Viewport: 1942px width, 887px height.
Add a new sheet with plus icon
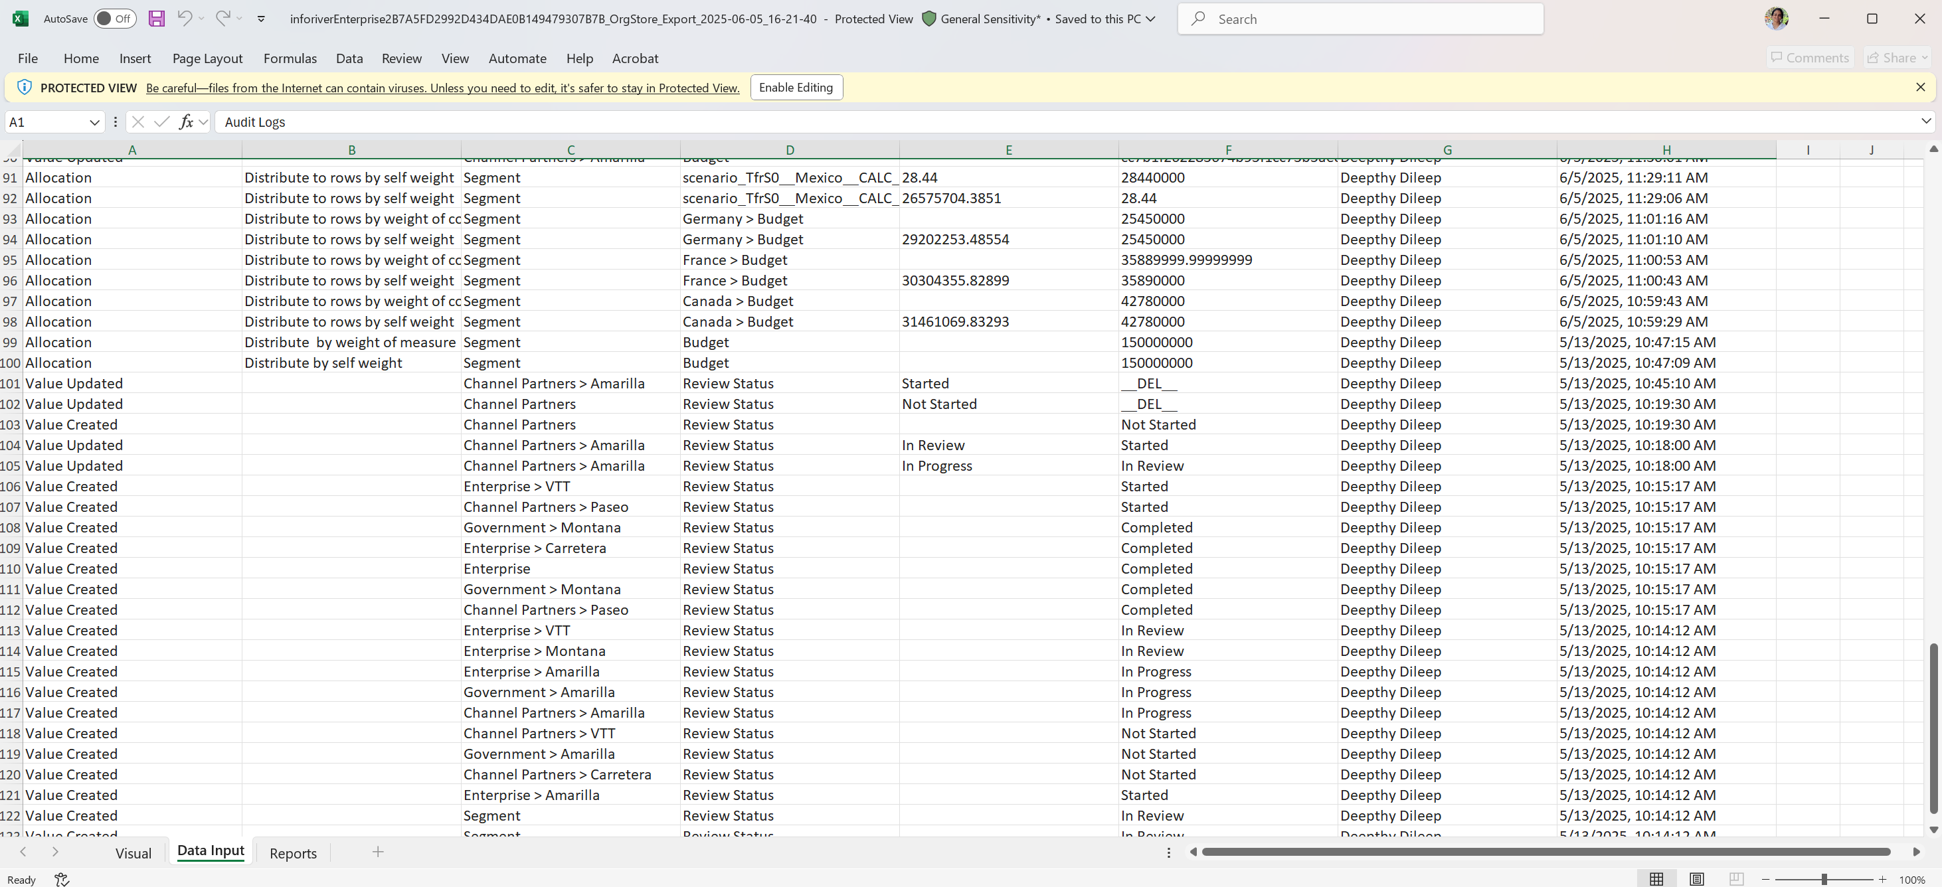378,852
